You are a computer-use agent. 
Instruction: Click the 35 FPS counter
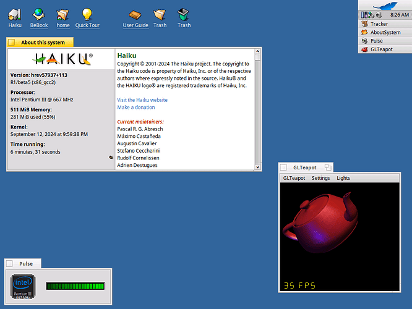299,286
